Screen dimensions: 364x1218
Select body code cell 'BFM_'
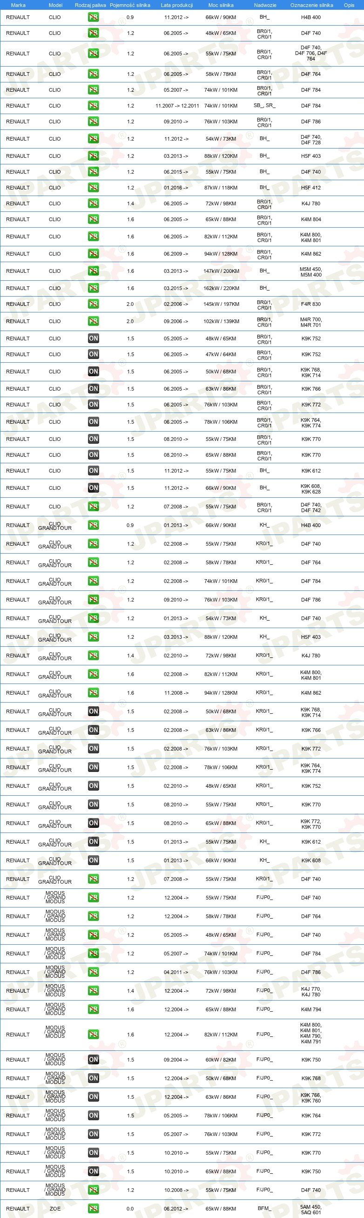coord(265,1208)
